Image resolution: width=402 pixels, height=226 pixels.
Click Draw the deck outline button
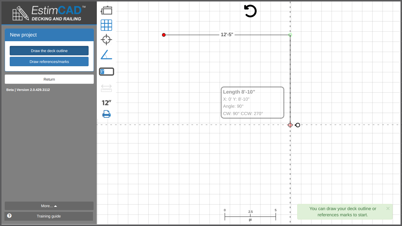tap(49, 51)
